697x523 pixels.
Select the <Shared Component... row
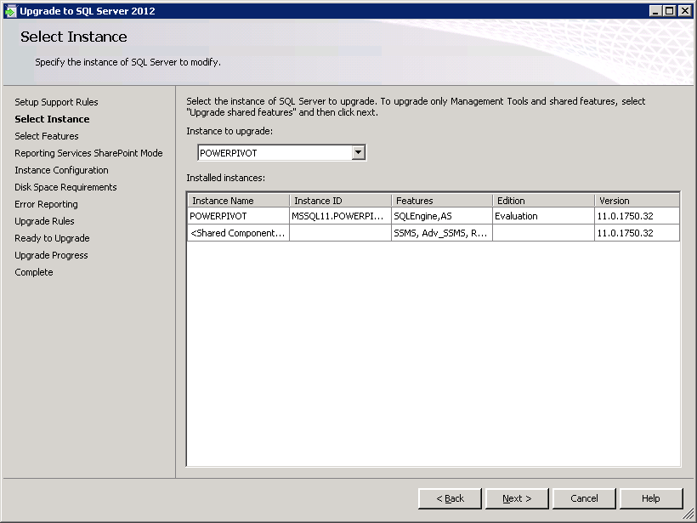coord(433,233)
